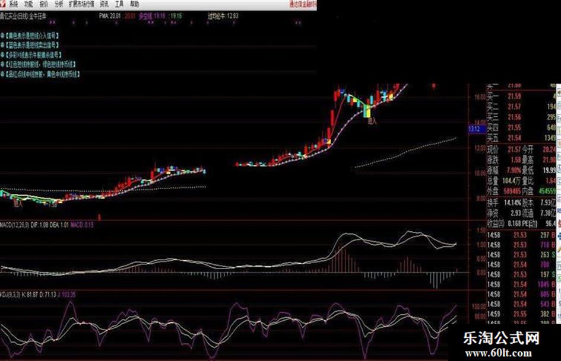Click the www.60lt.com watermark link
561x361 pixels.
498,353
